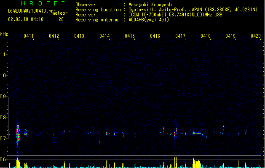Click the kHz axis unit label
This screenshot has height=168, width=265.
click(4, 34)
